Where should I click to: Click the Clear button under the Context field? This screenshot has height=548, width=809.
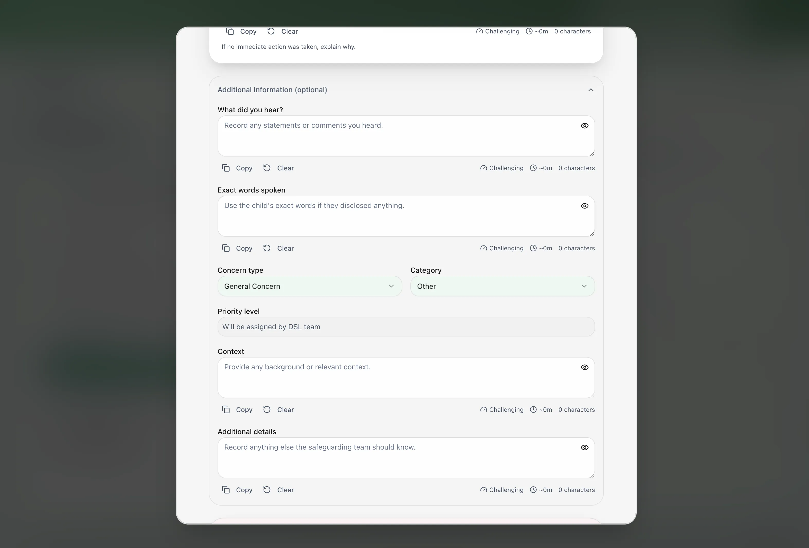point(285,409)
